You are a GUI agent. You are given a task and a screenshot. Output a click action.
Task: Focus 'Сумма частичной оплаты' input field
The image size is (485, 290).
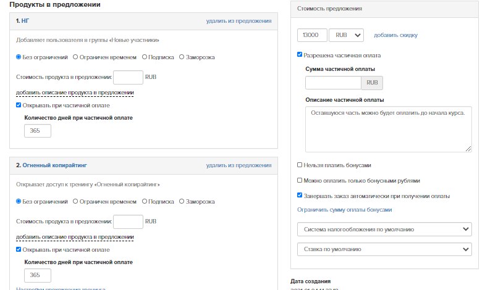coord(333,83)
